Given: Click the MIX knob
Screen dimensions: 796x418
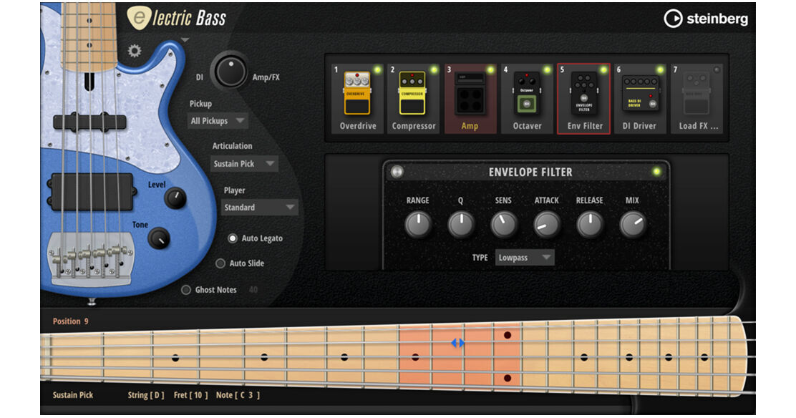Looking at the screenshot, I should click(x=633, y=225).
